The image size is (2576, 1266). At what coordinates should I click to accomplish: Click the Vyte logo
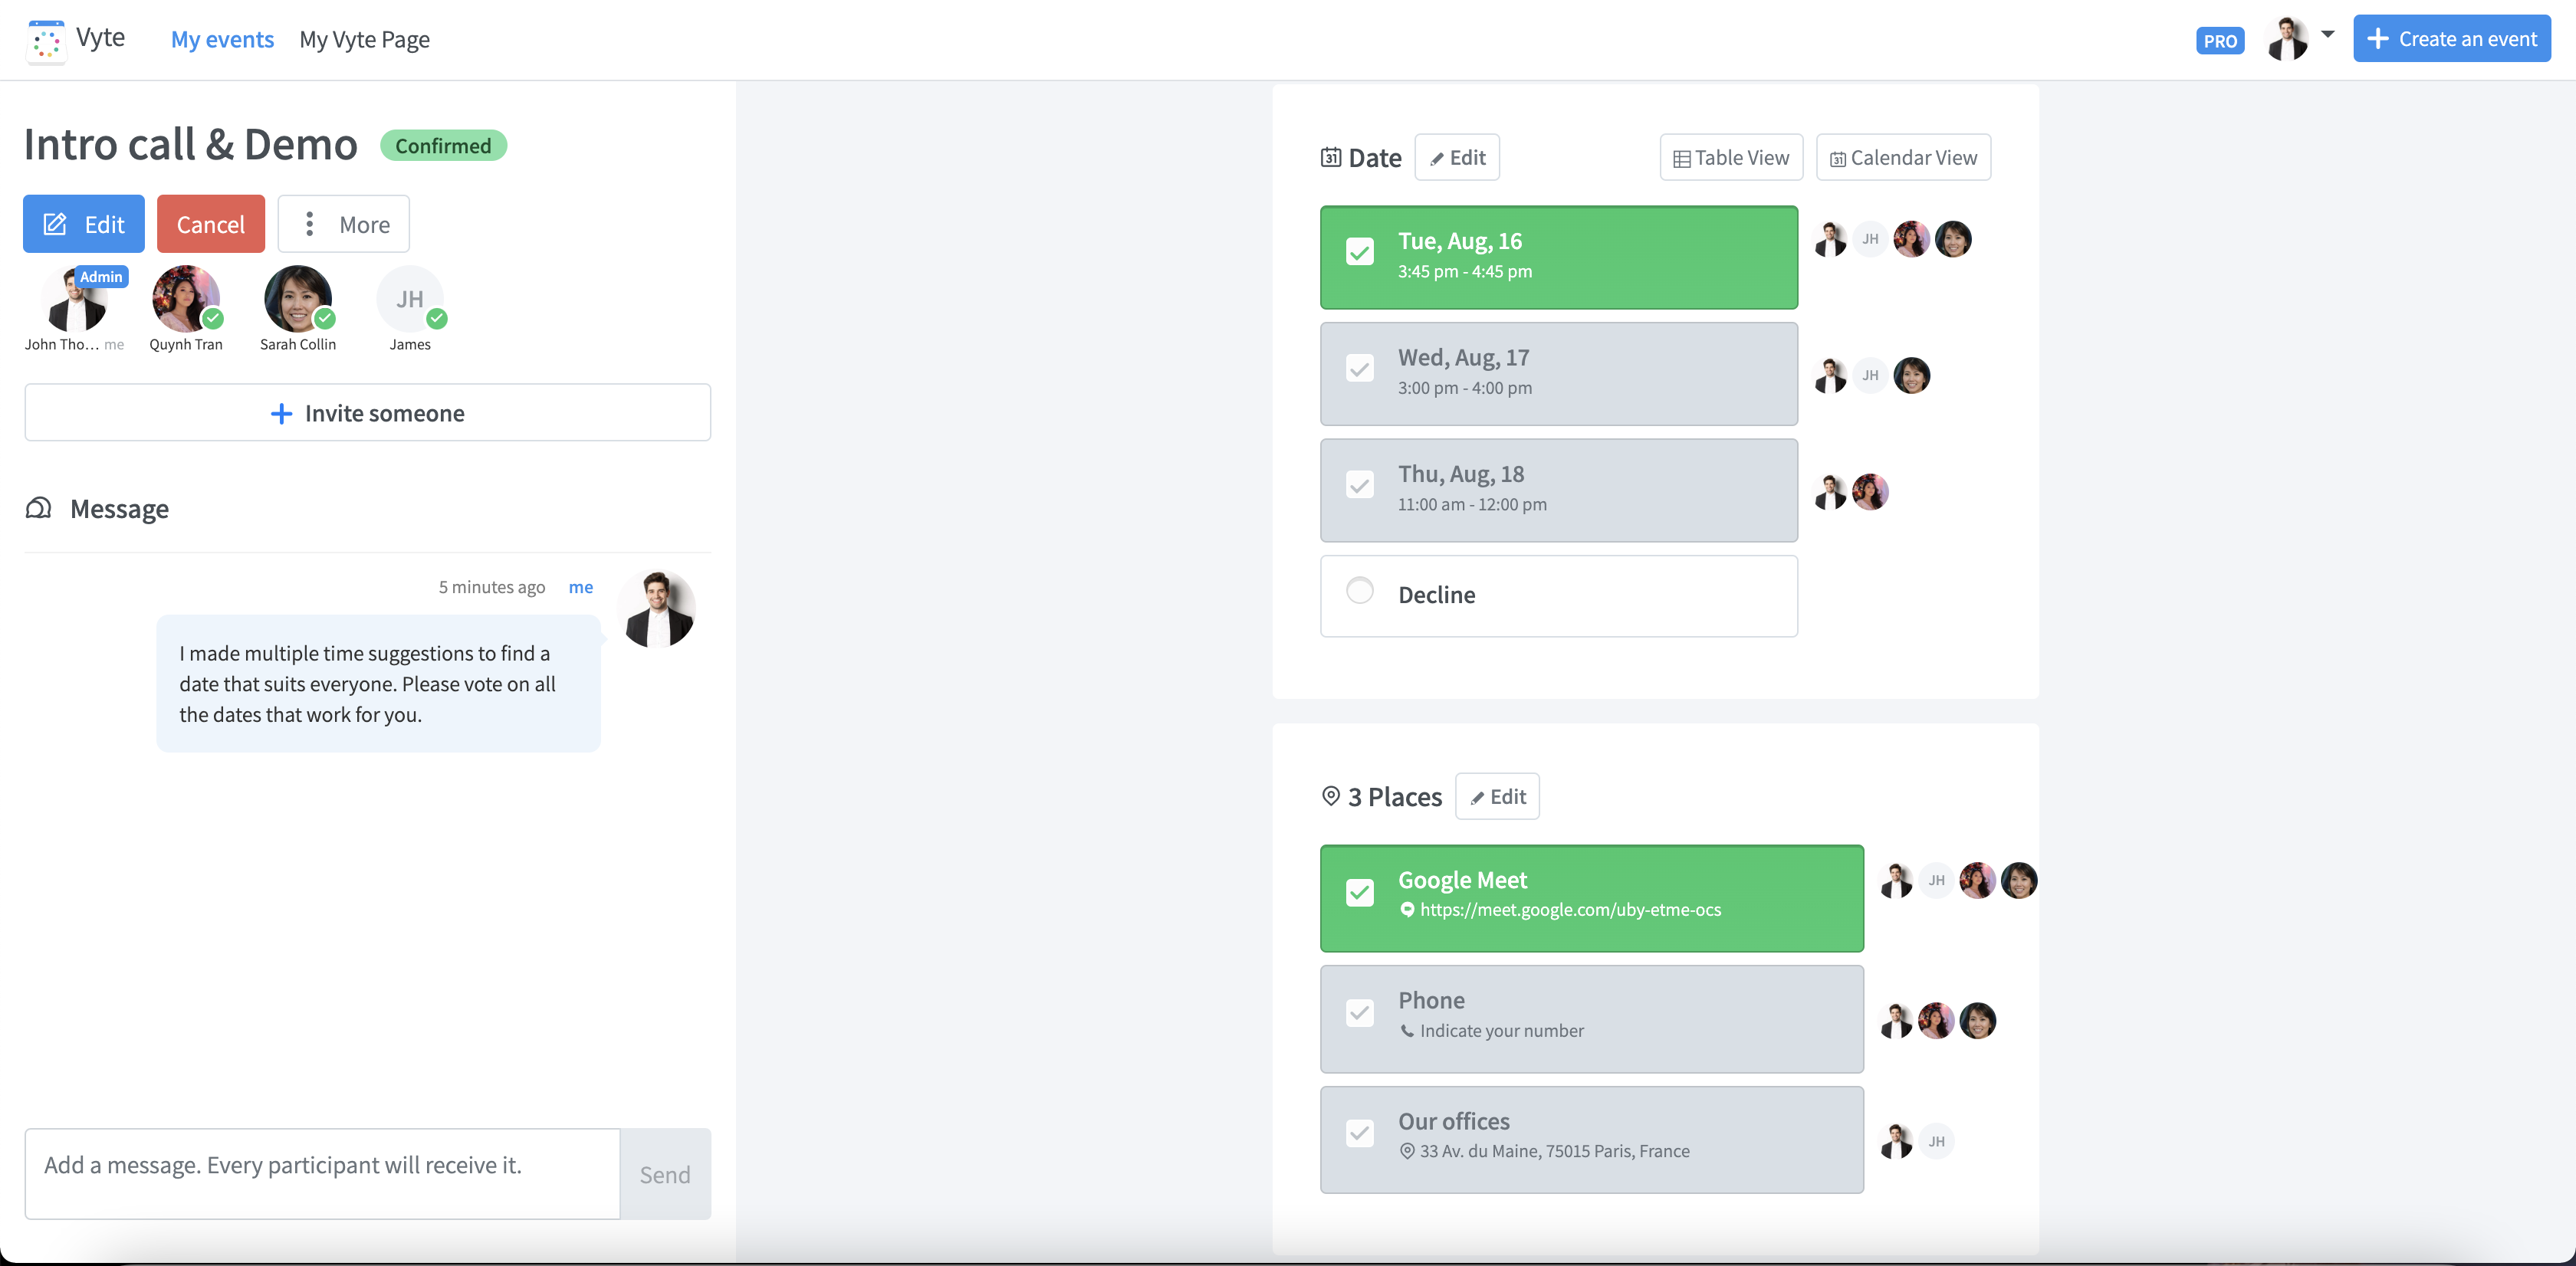45,39
